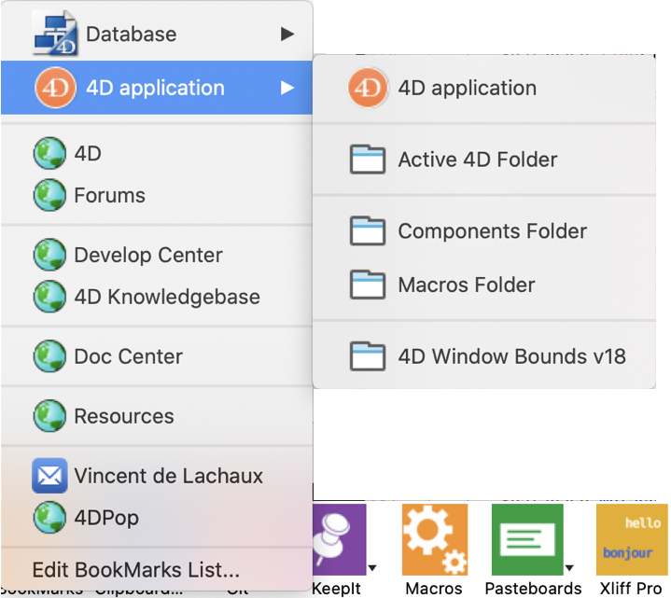Click the globe icon beside Resources
The image size is (671, 598).
49,416
